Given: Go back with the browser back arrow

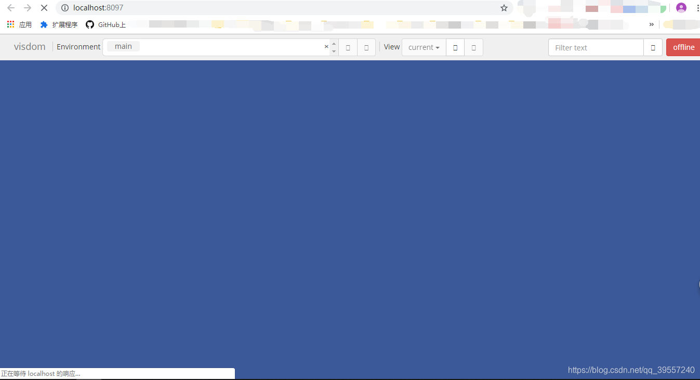Looking at the screenshot, I should click(11, 8).
